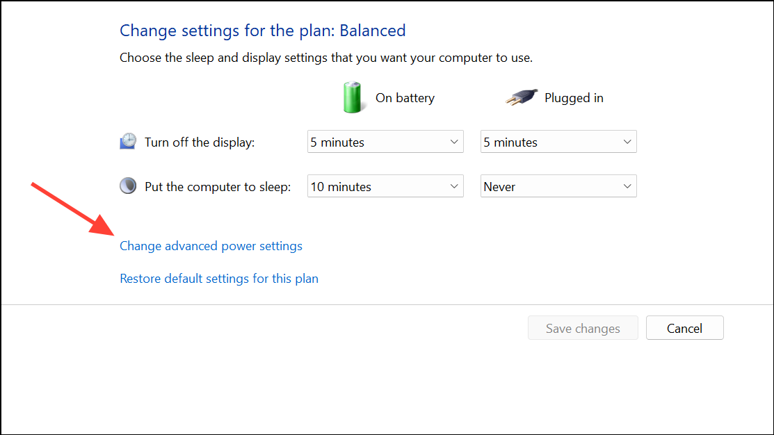
Task: Click the sleep and display settings description text
Action: coord(325,58)
